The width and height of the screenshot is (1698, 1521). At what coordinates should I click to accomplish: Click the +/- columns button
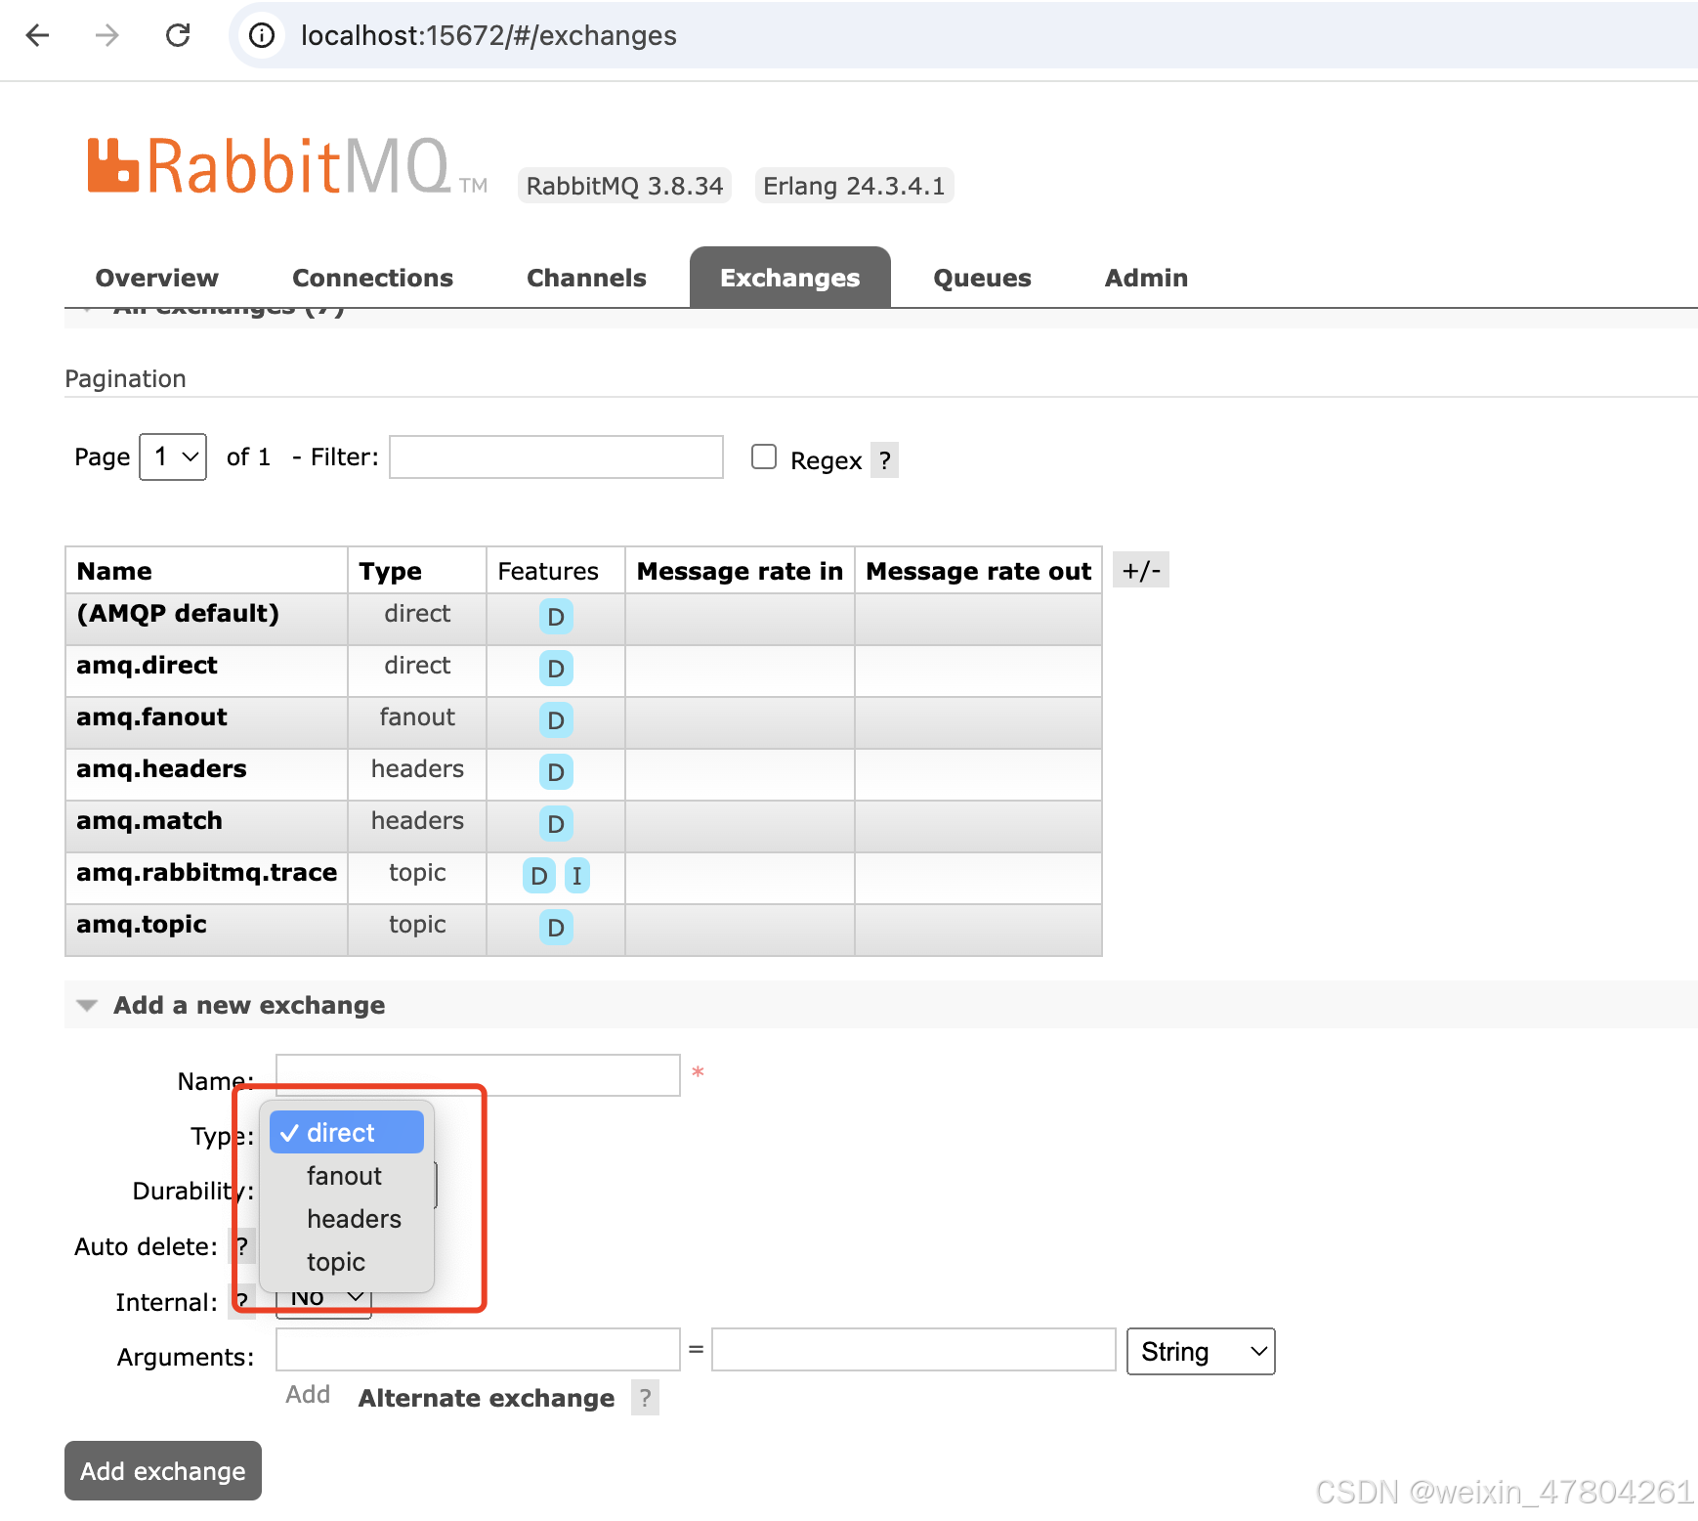(1141, 570)
